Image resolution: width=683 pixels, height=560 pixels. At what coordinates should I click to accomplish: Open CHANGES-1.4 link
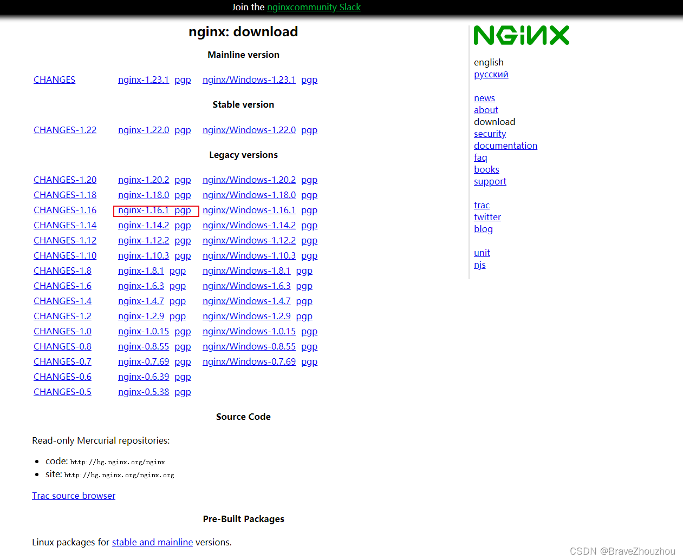(62, 301)
